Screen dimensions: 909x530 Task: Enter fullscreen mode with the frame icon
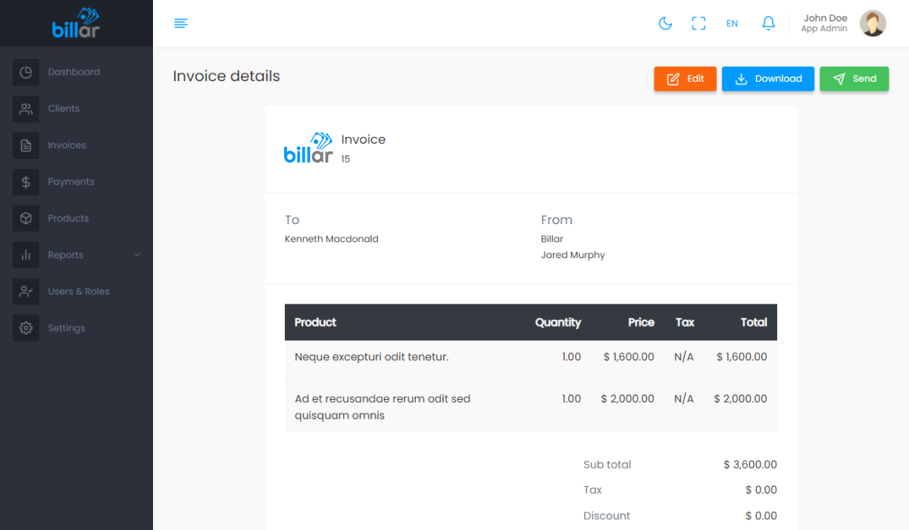pos(698,23)
